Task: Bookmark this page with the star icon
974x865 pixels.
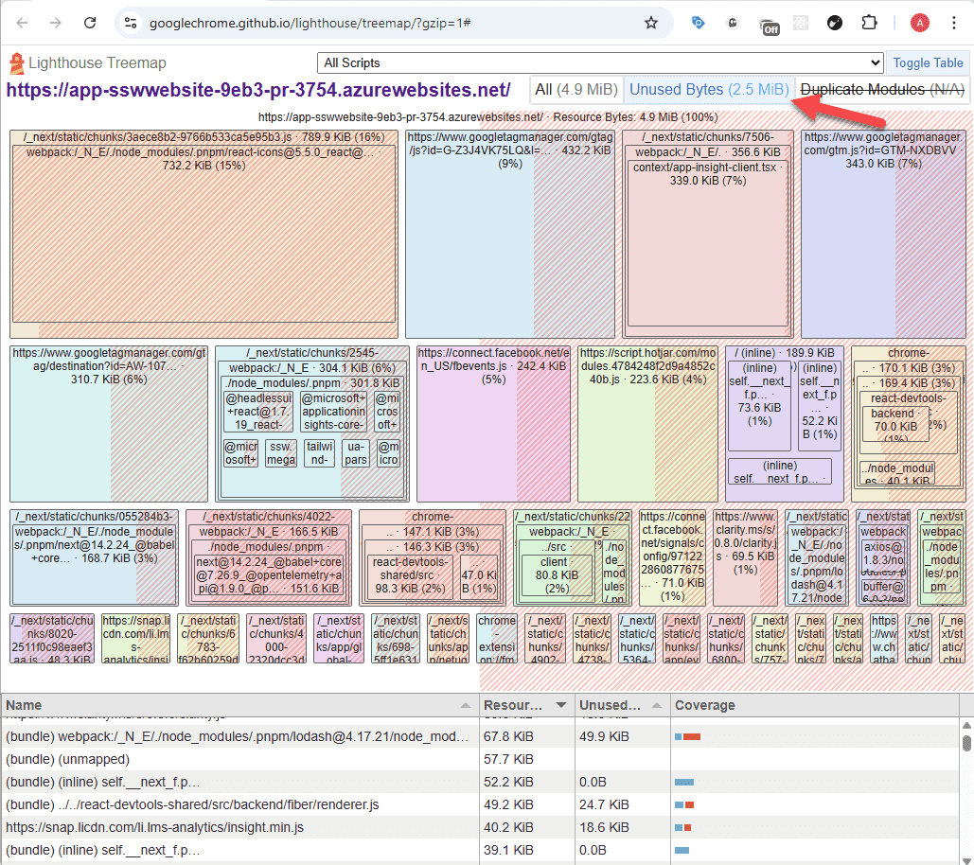Action: [650, 23]
